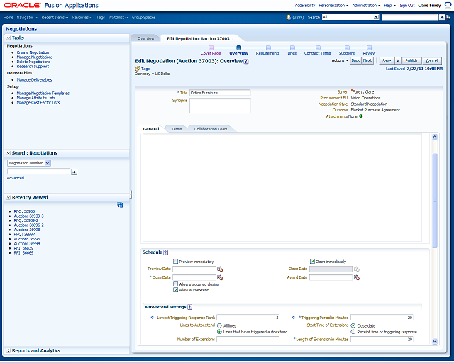Click the Recently Viewed refresh icon

[120, 205]
